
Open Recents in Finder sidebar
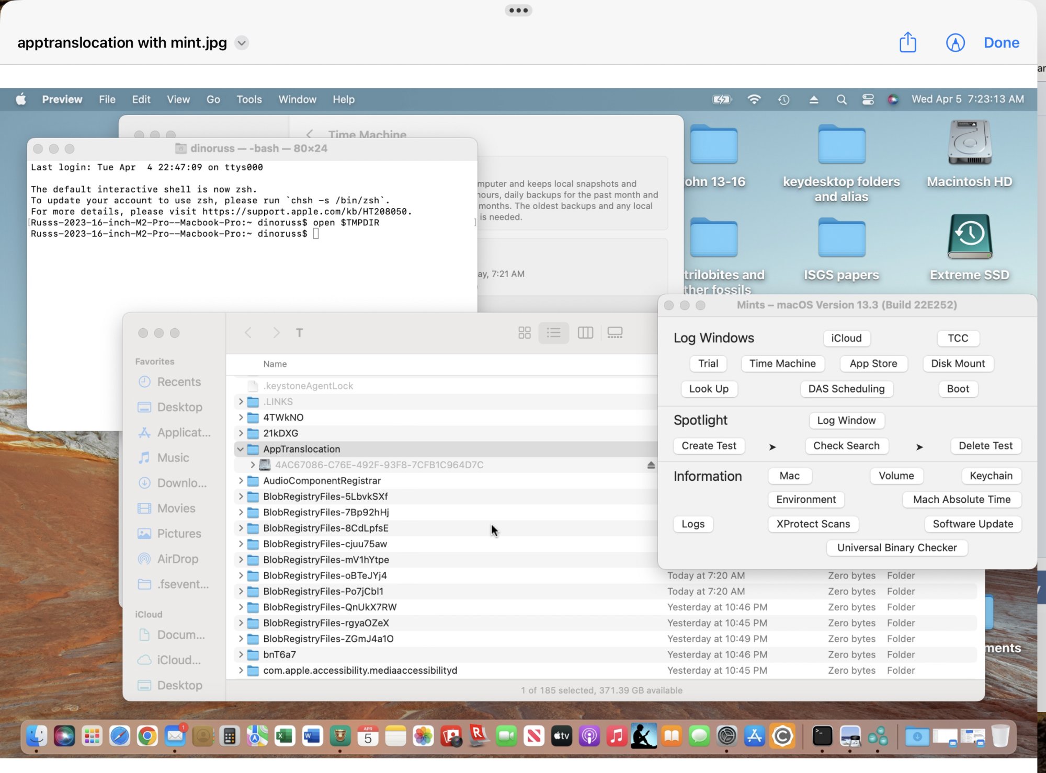coord(170,382)
